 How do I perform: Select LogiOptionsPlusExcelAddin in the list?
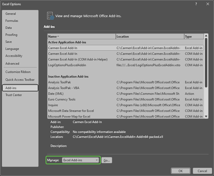pyautogui.click(x=67, y=65)
